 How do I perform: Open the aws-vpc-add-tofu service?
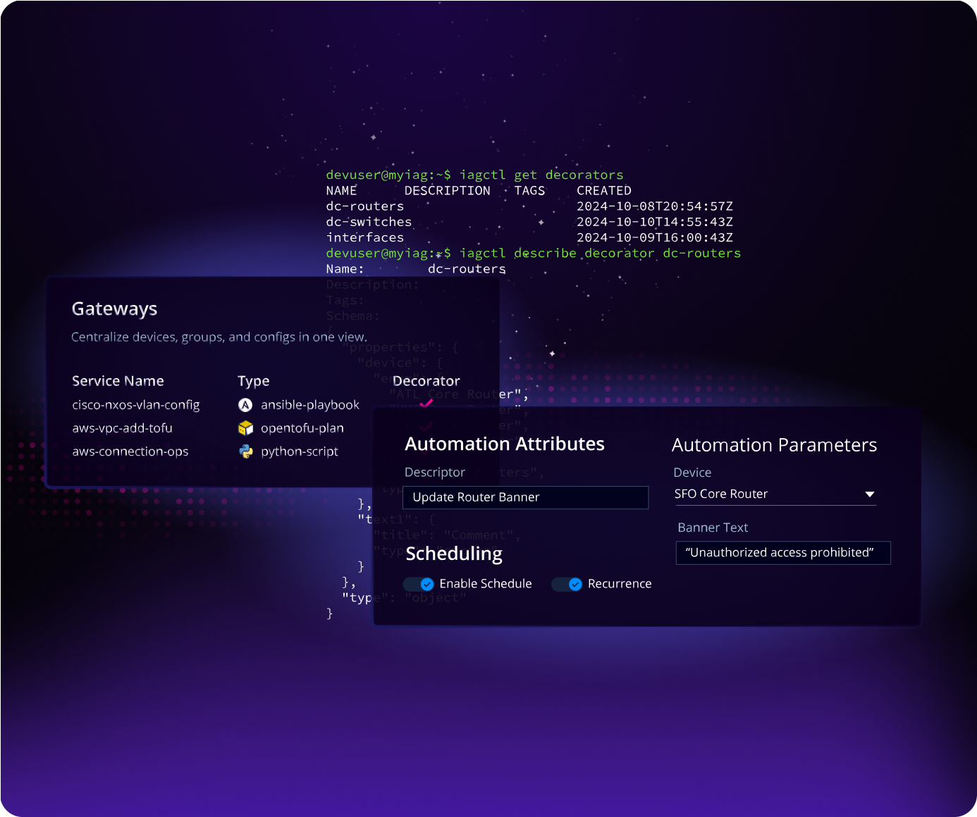tap(122, 428)
